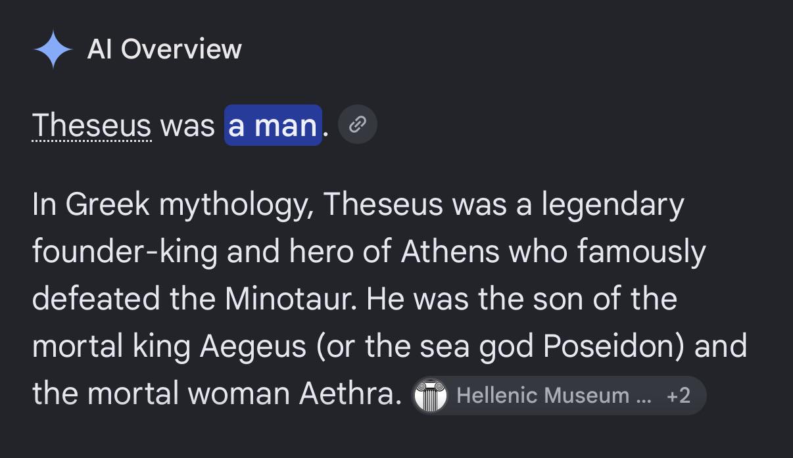Click the phrase 'mortal woman' in text

point(189,394)
